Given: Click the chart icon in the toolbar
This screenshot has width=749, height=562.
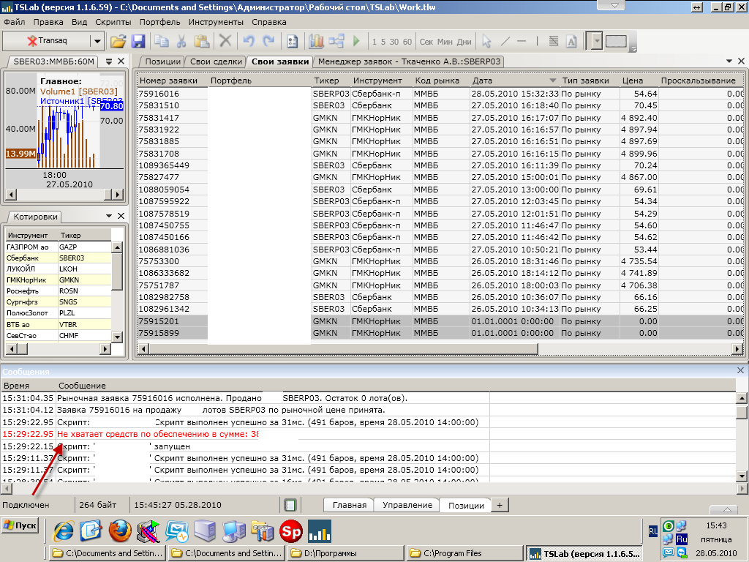Looking at the screenshot, I should [317, 41].
